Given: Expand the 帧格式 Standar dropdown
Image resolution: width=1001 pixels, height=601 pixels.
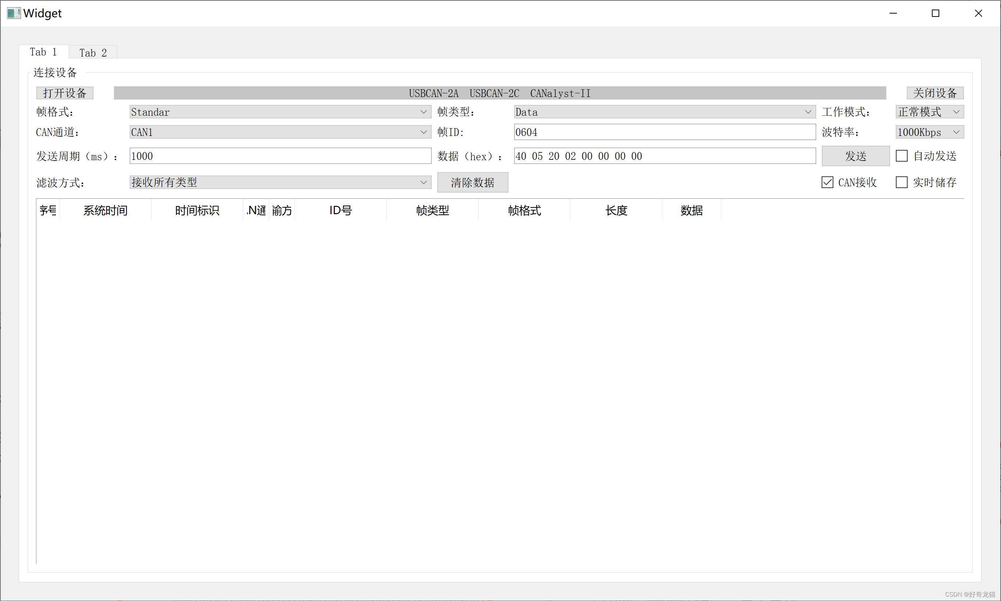Looking at the screenshot, I should pyautogui.click(x=280, y=112).
